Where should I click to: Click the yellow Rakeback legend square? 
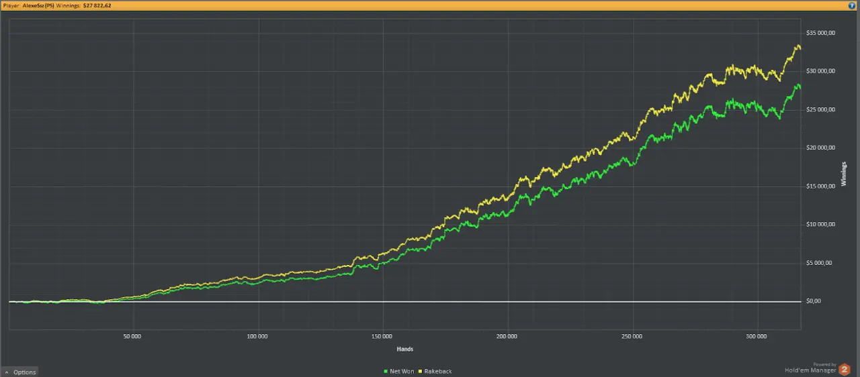click(421, 372)
